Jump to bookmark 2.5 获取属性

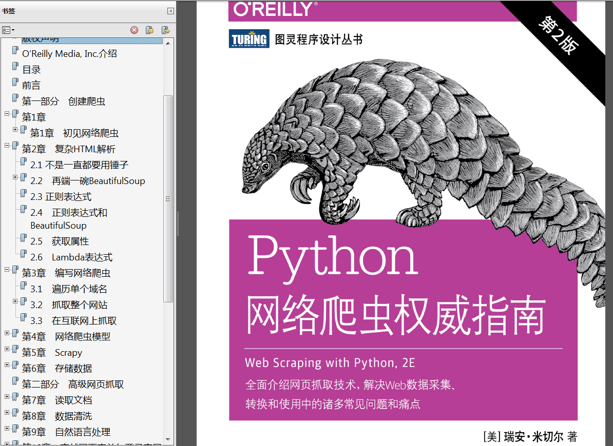click(60, 241)
